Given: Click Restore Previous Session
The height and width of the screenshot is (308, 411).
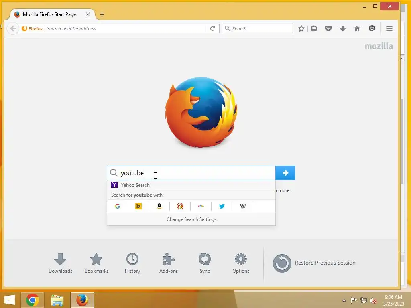Looking at the screenshot, I should tap(314, 263).
